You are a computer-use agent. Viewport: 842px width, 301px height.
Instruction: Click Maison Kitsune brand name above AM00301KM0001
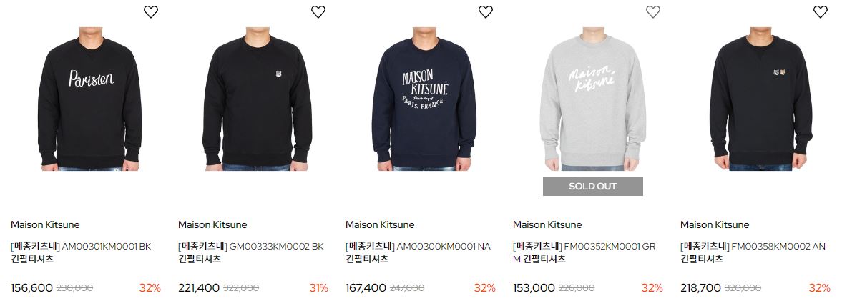45,224
